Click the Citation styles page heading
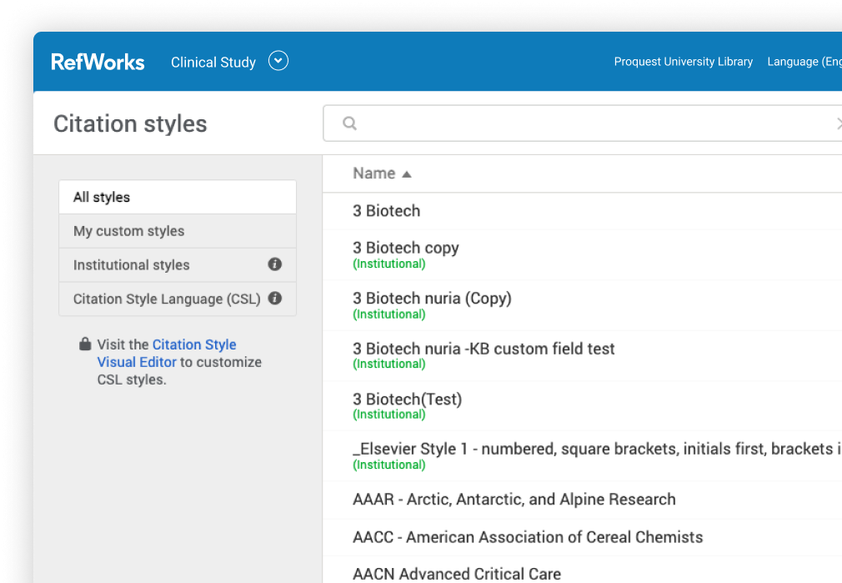Screen dimensions: 842x583 click(x=130, y=124)
